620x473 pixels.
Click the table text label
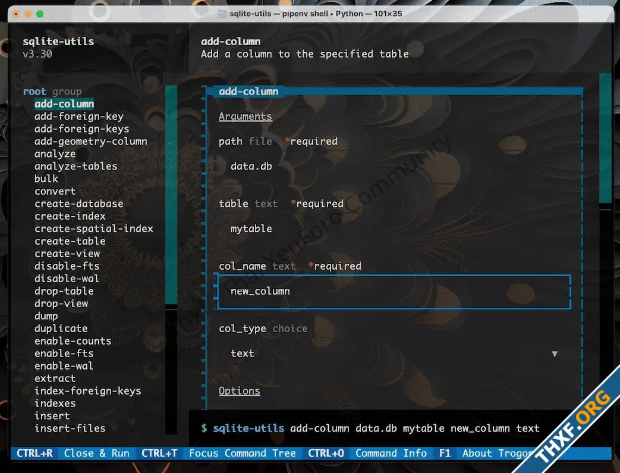tap(248, 203)
